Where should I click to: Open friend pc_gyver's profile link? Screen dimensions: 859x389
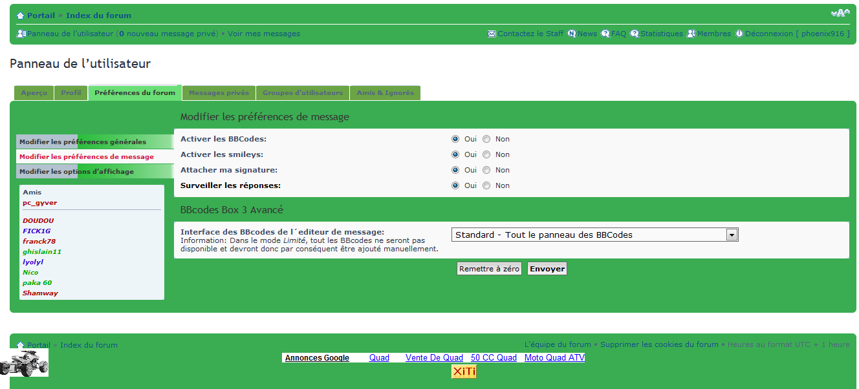point(40,203)
